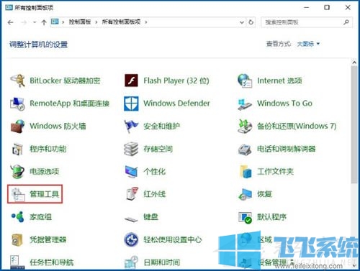
Task: Open the 轻松使用设置中心 icon
Action: (131, 239)
